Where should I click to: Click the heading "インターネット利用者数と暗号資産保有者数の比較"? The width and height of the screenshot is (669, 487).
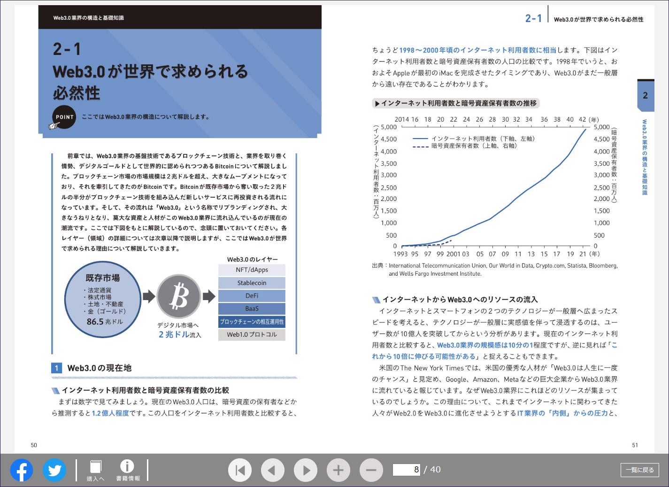click(146, 390)
